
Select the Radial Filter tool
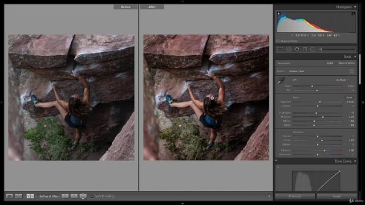313,49
